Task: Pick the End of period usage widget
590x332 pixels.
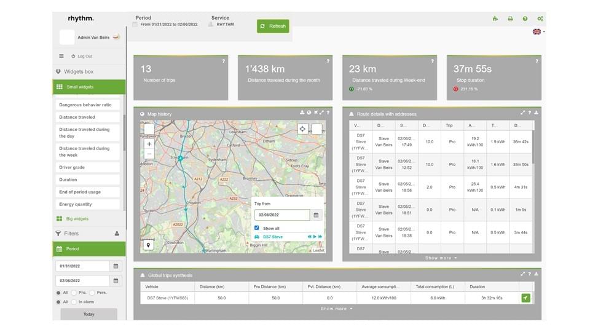Action: click(87, 192)
